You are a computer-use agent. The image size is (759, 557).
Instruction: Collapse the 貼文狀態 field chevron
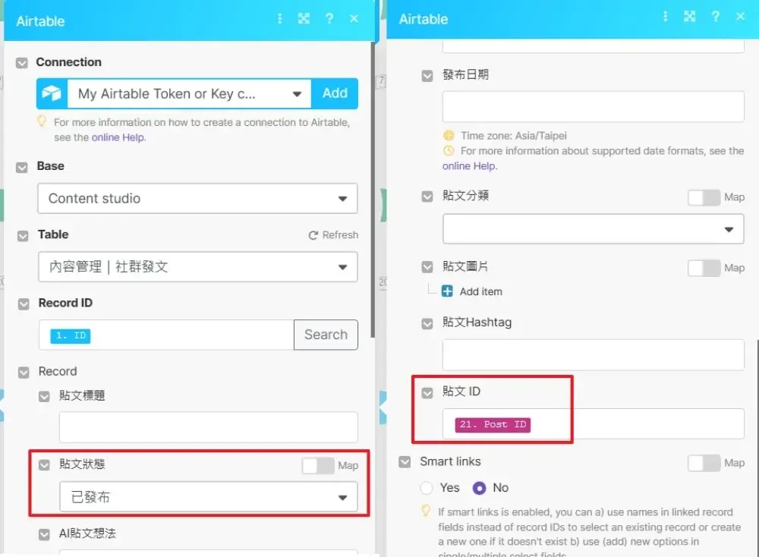tap(44, 465)
